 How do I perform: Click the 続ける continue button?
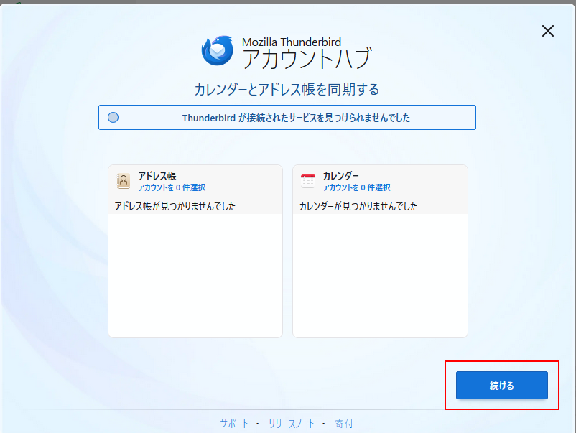[502, 386]
